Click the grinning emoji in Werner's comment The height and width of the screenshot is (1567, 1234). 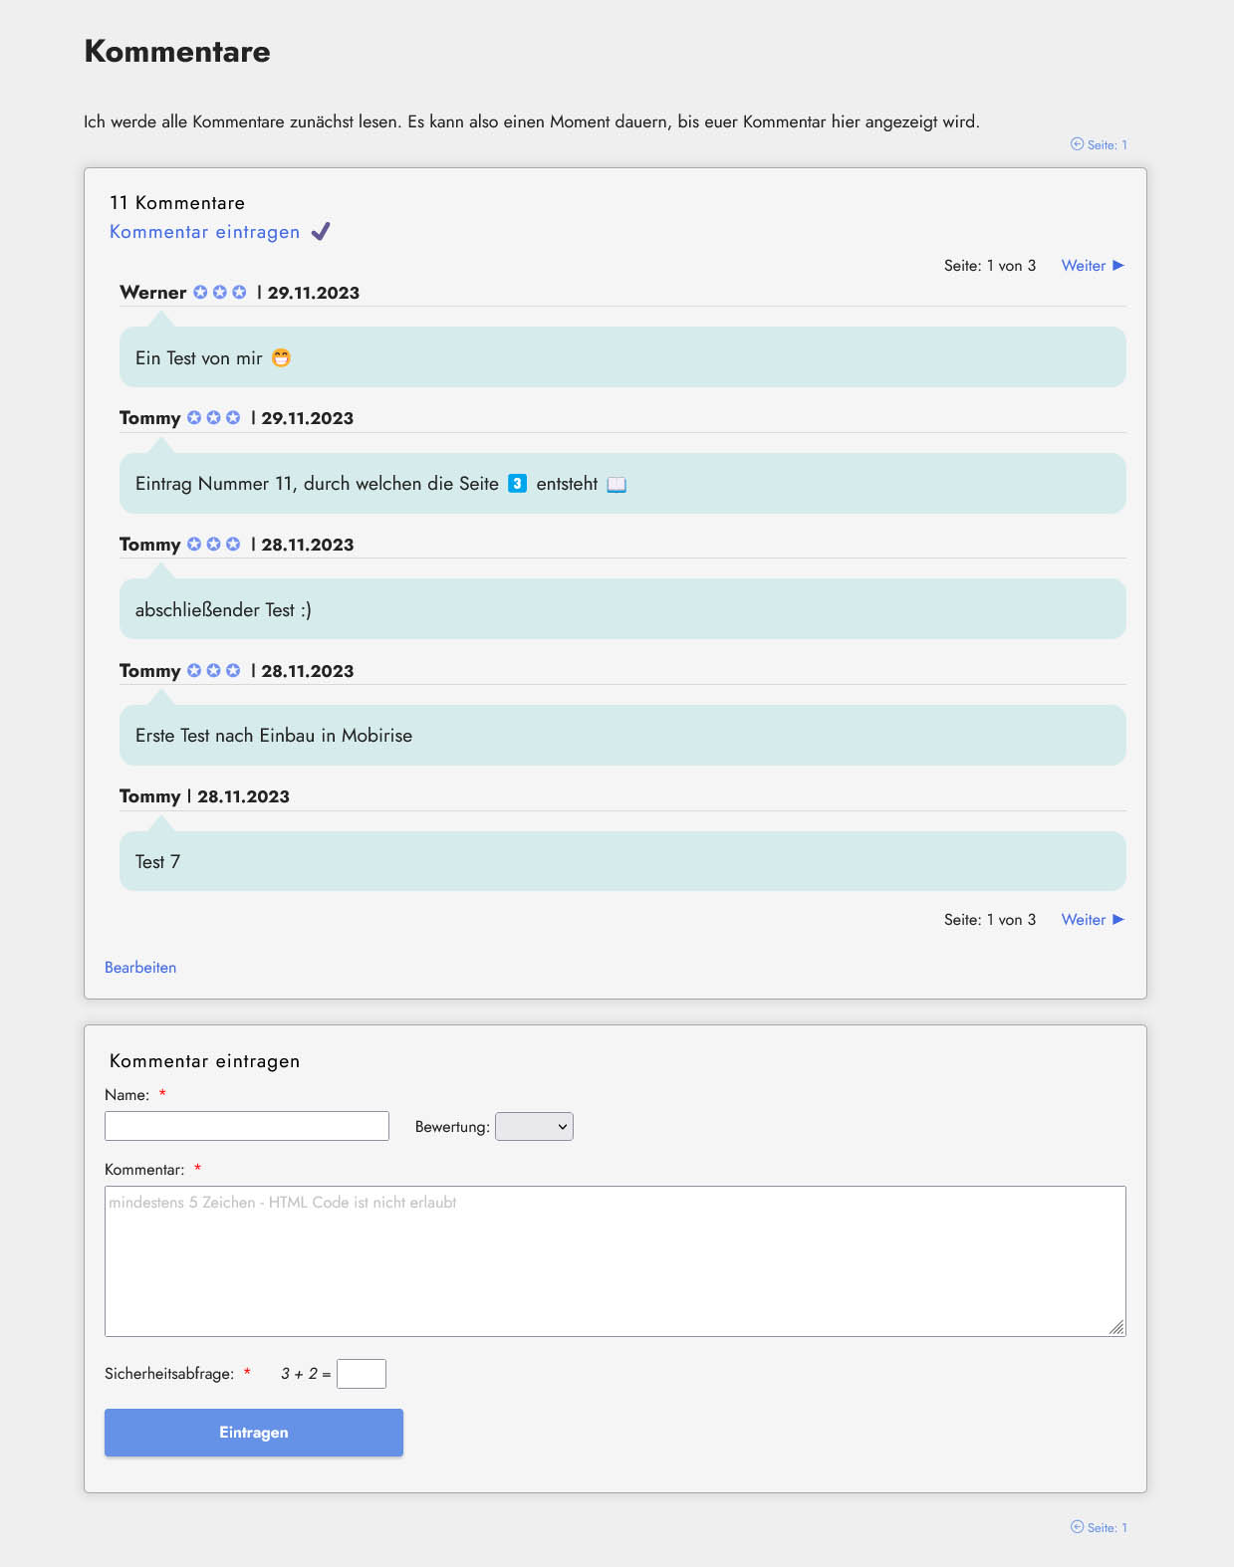click(x=282, y=358)
